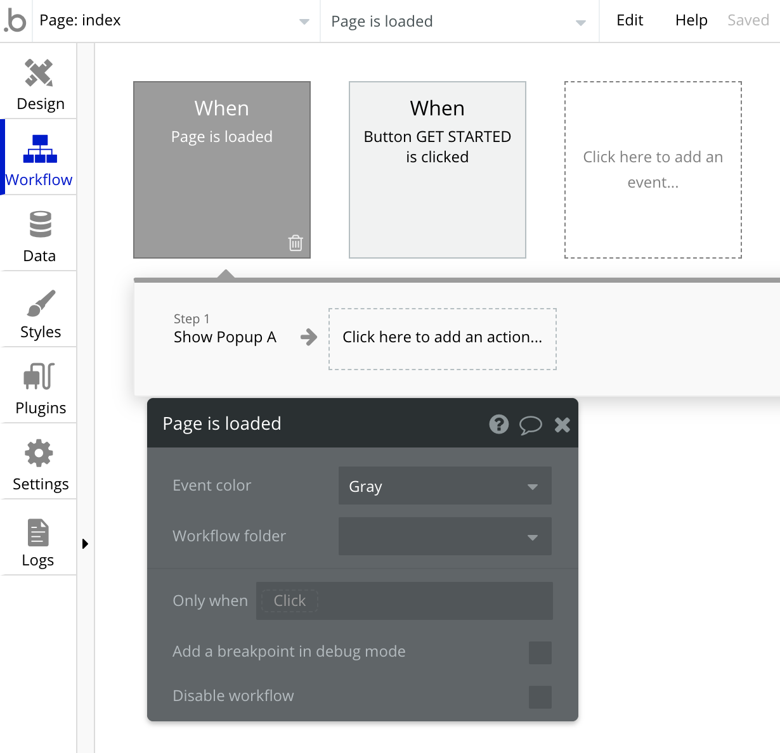
Task: Delete the Page is loaded workflow
Action: (x=296, y=243)
